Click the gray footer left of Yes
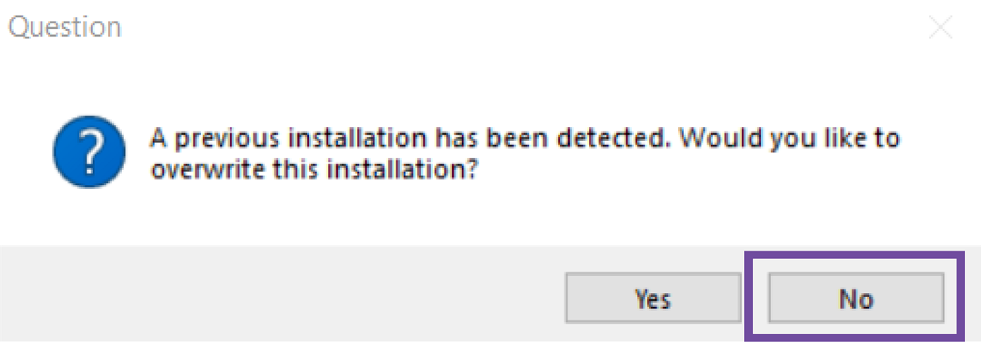 point(278,296)
